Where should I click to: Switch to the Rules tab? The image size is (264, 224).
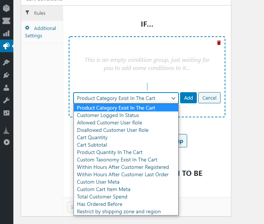pyautogui.click(x=39, y=13)
